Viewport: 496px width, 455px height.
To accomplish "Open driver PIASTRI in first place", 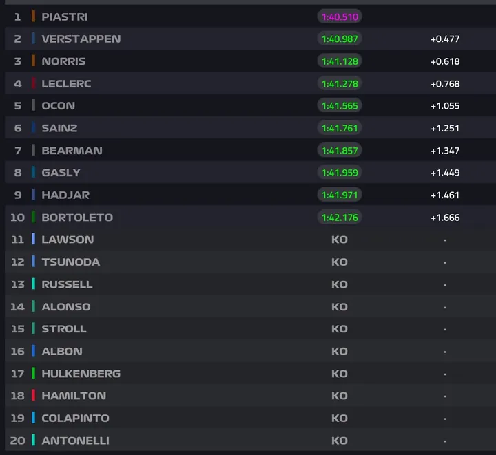I will tap(64, 17).
